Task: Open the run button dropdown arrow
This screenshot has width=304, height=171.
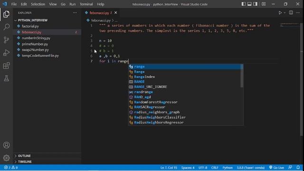Action: pyautogui.click(x=285, y=13)
